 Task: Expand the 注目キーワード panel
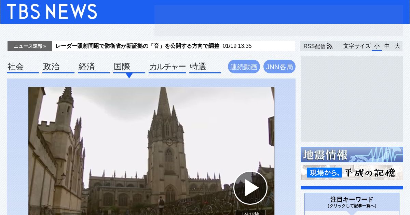[352, 202]
